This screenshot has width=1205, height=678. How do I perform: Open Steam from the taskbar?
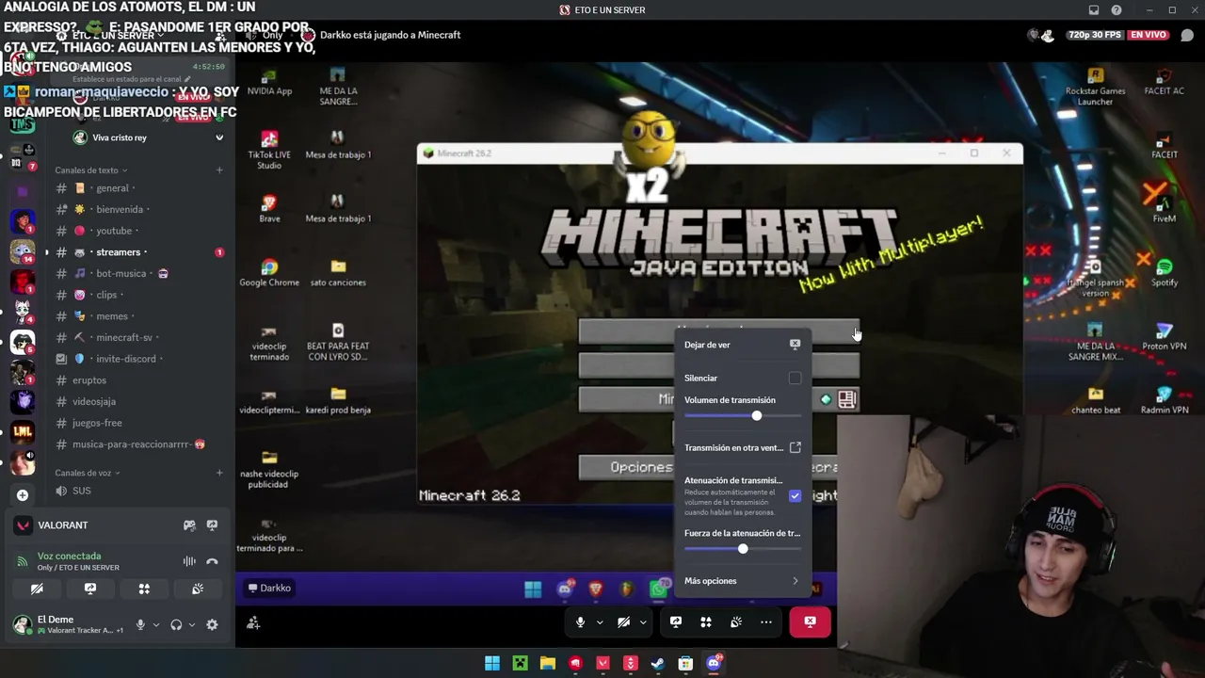click(658, 664)
